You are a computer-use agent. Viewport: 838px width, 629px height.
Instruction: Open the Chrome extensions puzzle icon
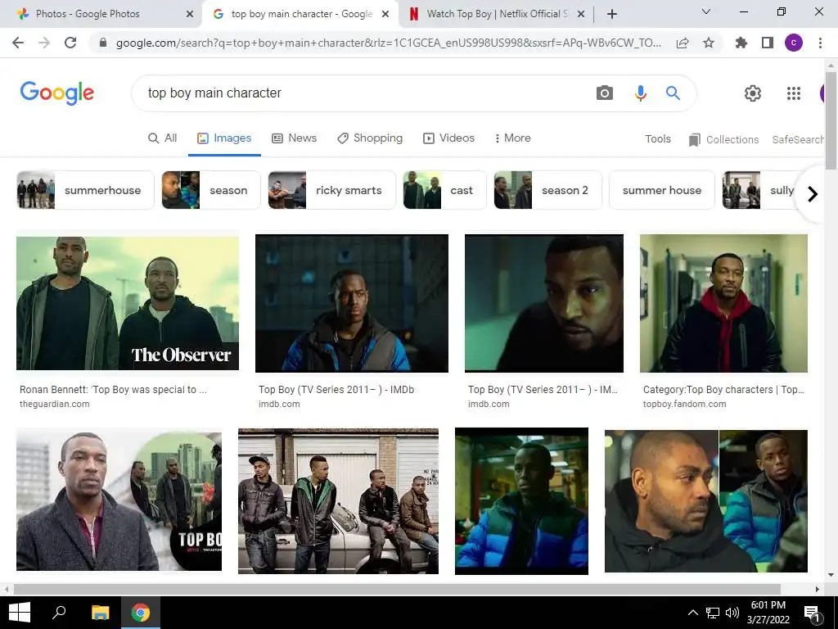click(741, 43)
